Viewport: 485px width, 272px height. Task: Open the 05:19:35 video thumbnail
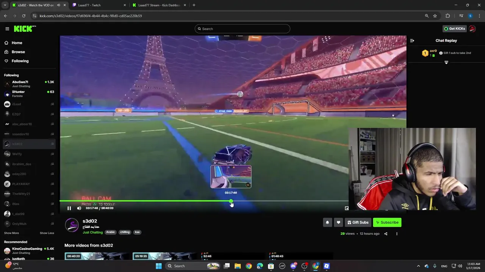tap(165, 256)
